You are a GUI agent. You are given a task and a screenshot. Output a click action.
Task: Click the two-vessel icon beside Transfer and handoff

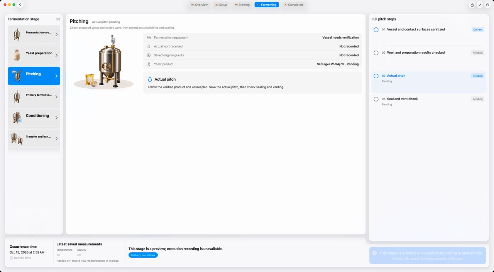point(17,138)
